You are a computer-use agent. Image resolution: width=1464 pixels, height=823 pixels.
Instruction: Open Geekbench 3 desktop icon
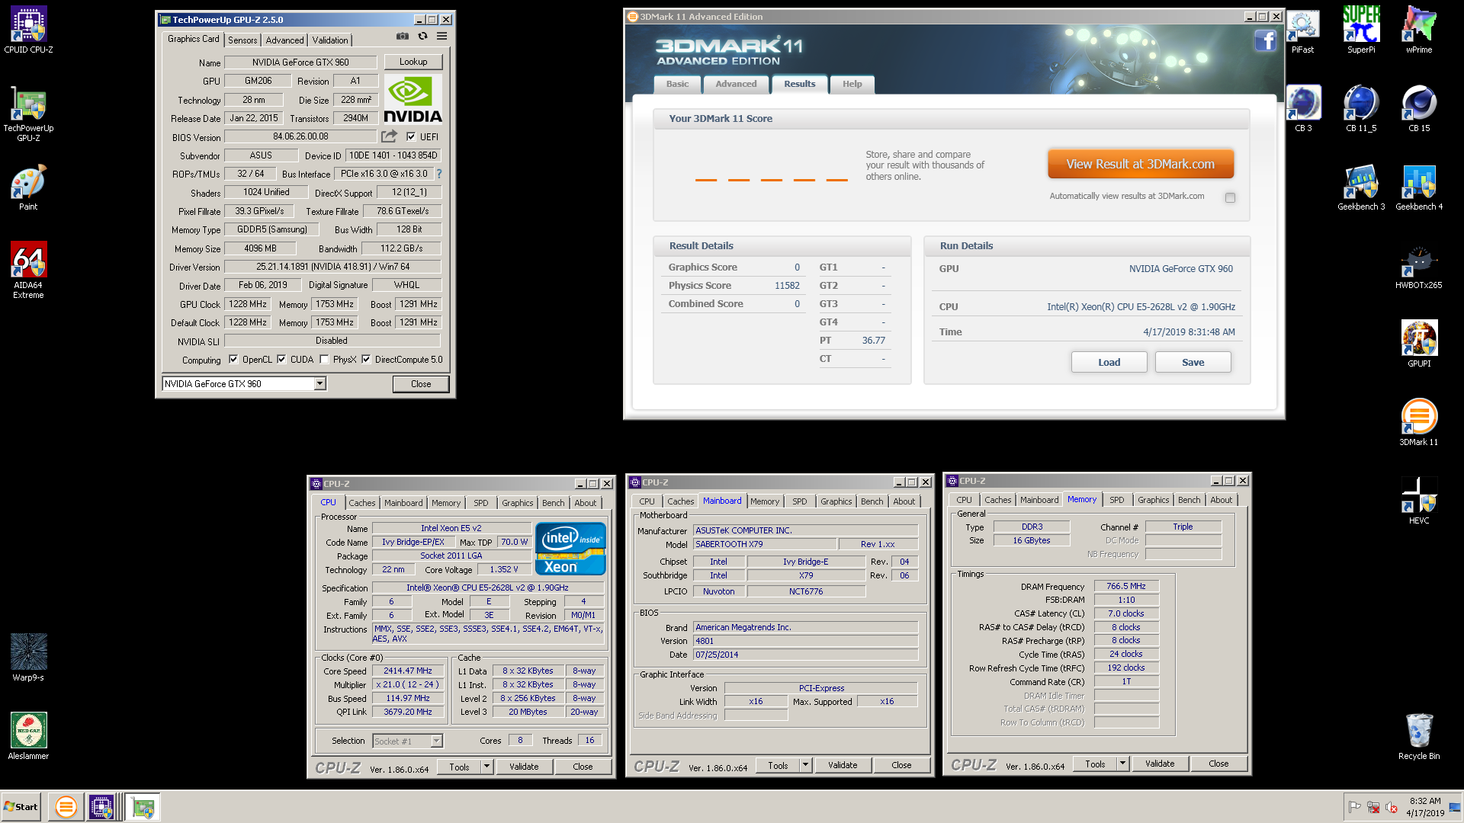1361,187
